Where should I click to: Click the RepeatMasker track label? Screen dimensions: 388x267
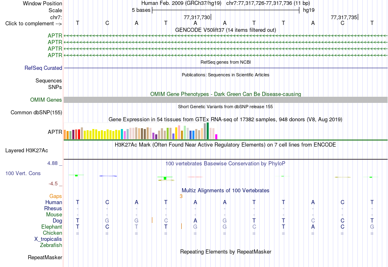coord(45,257)
